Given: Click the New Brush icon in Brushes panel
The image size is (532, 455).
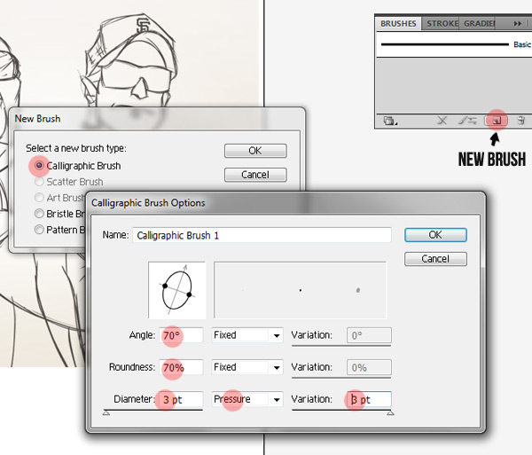Looking at the screenshot, I should click(x=497, y=120).
